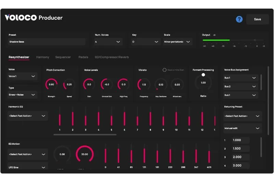
Task: Click the High Freq knob
Action: click(x=123, y=84)
